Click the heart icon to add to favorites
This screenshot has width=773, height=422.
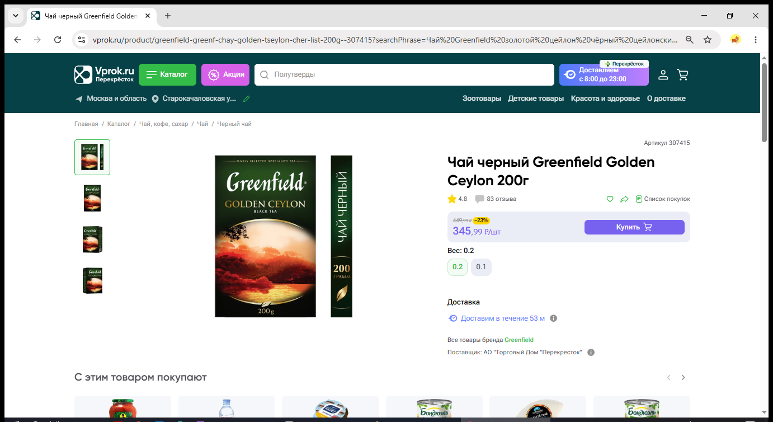click(610, 199)
